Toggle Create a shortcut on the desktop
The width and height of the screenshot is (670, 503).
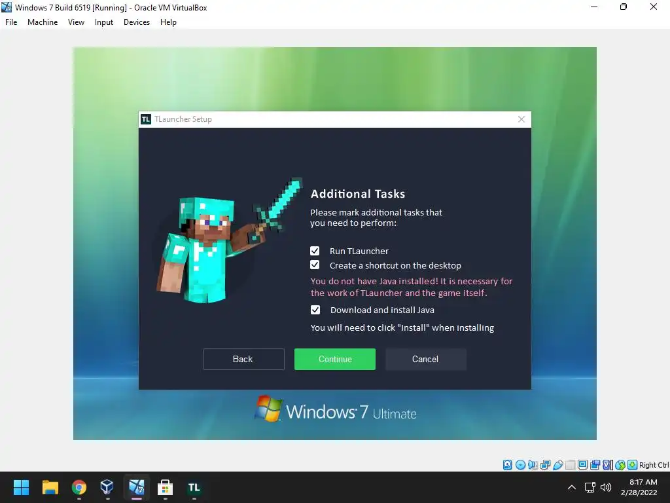tap(315, 265)
